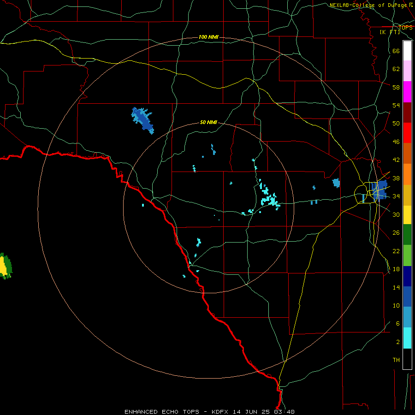Click the navy legend color swatch
This screenshot has width=415, height=415.
[x=407, y=276]
